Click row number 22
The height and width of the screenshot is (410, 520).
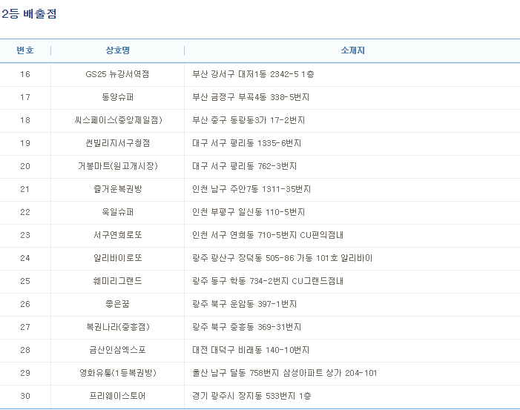(x=25, y=212)
